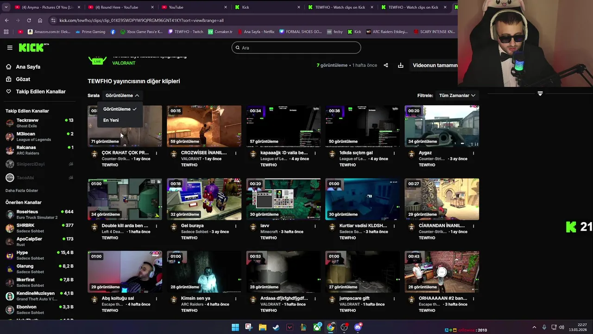The image size is (593, 334).
Task: Open RoseHeus channel avatar in recommended list
Action: pos(10,214)
